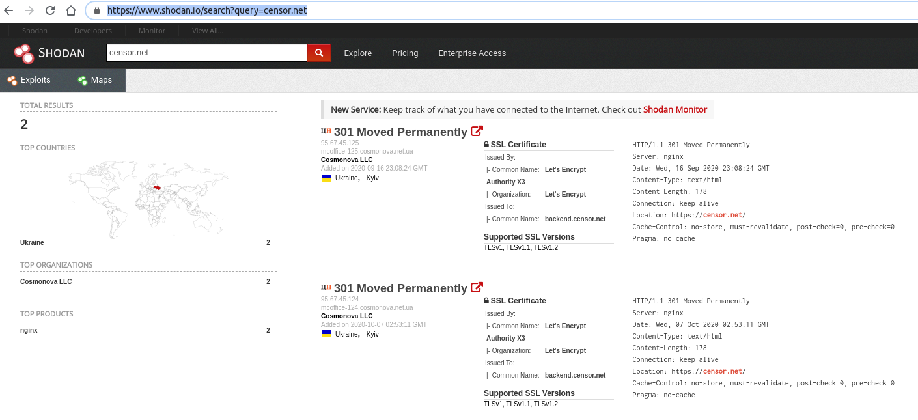
Task: Open View All in top navigation
Action: pyautogui.click(x=208, y=31)
